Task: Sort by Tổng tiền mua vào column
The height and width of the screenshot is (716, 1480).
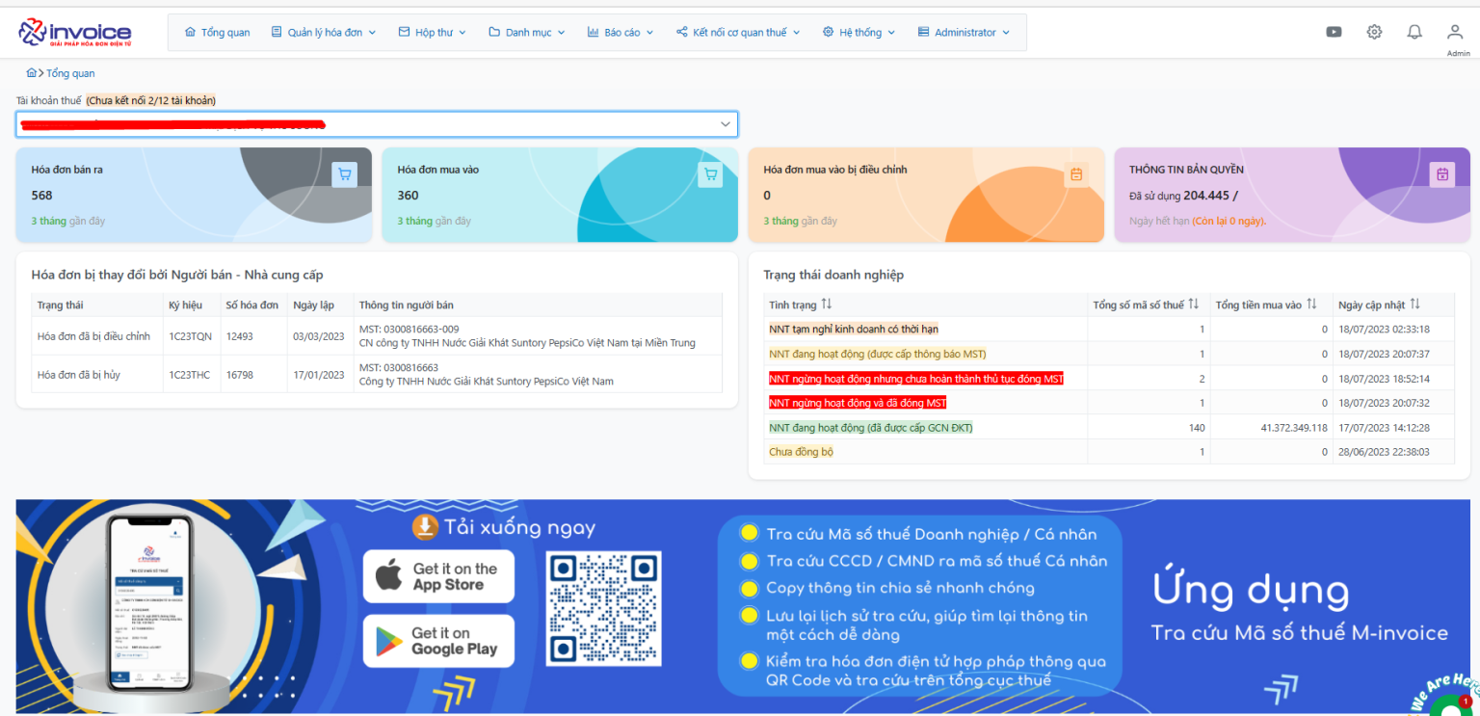Action: pos(1311,305)
